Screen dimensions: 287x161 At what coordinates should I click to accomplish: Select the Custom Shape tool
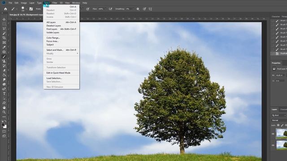point(4,103)
